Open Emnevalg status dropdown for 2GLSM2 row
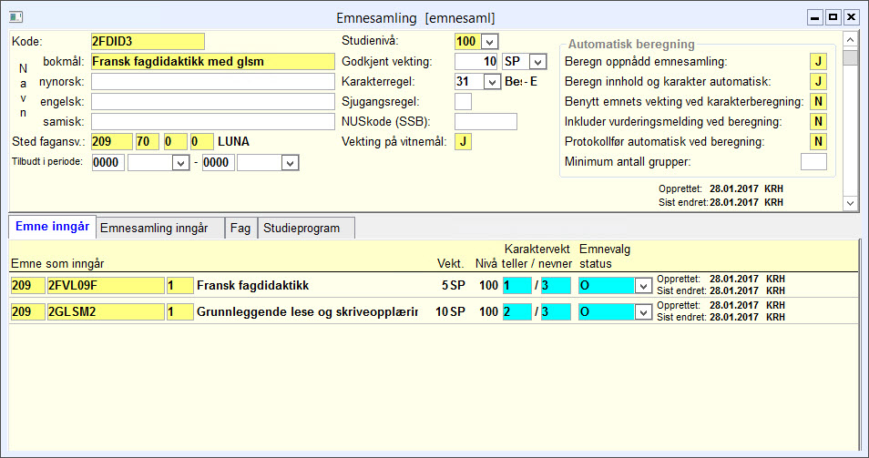Viewport: 869px width, 458px height. [643, 312]
